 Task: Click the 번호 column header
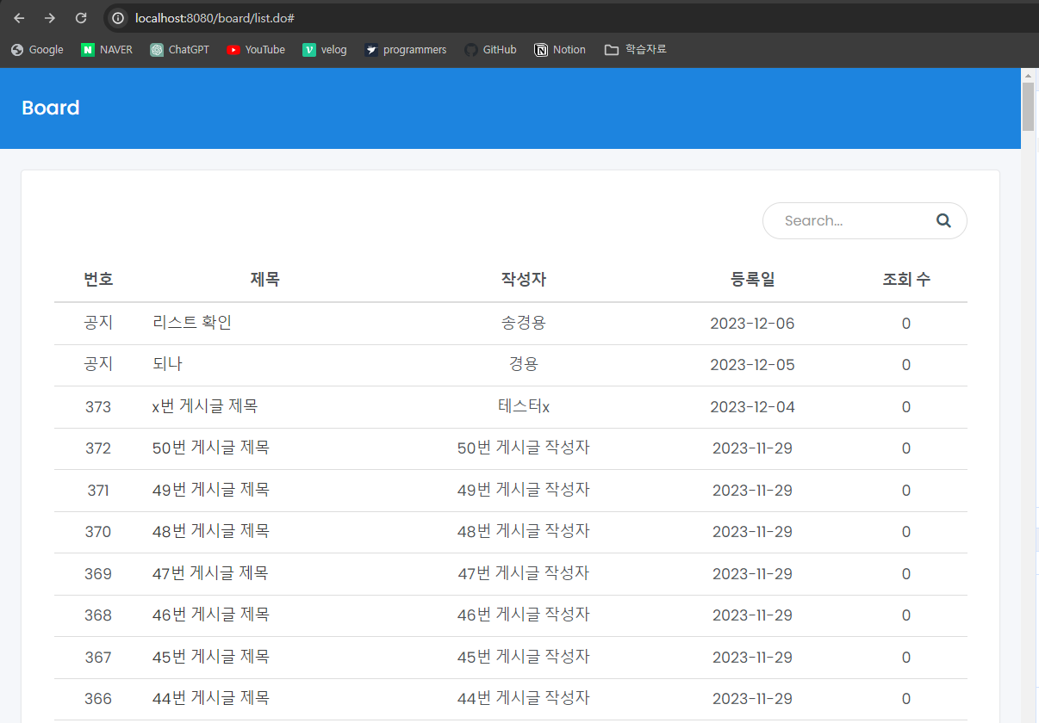pos(98,280)
